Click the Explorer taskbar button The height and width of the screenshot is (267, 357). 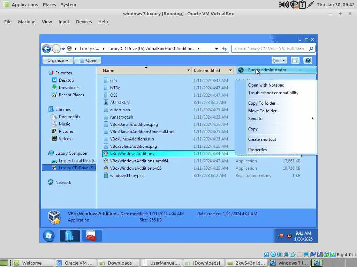70,236
